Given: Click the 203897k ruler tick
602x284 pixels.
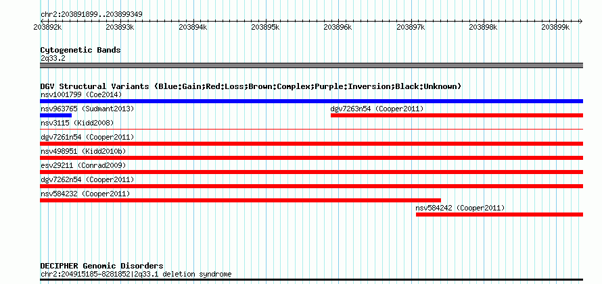Looking at the screenshot, I should [x=411, y=28].
